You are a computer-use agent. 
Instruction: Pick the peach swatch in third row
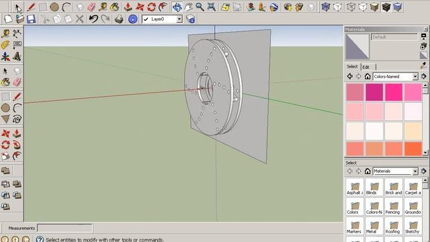coord(413,131)
